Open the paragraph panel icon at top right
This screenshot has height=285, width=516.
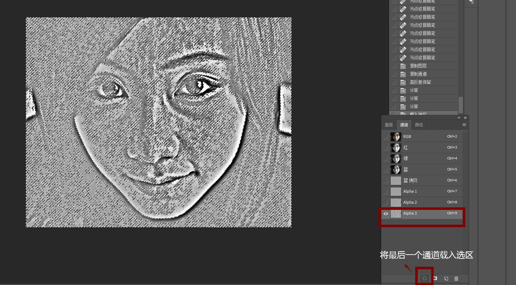click(471, 2)
